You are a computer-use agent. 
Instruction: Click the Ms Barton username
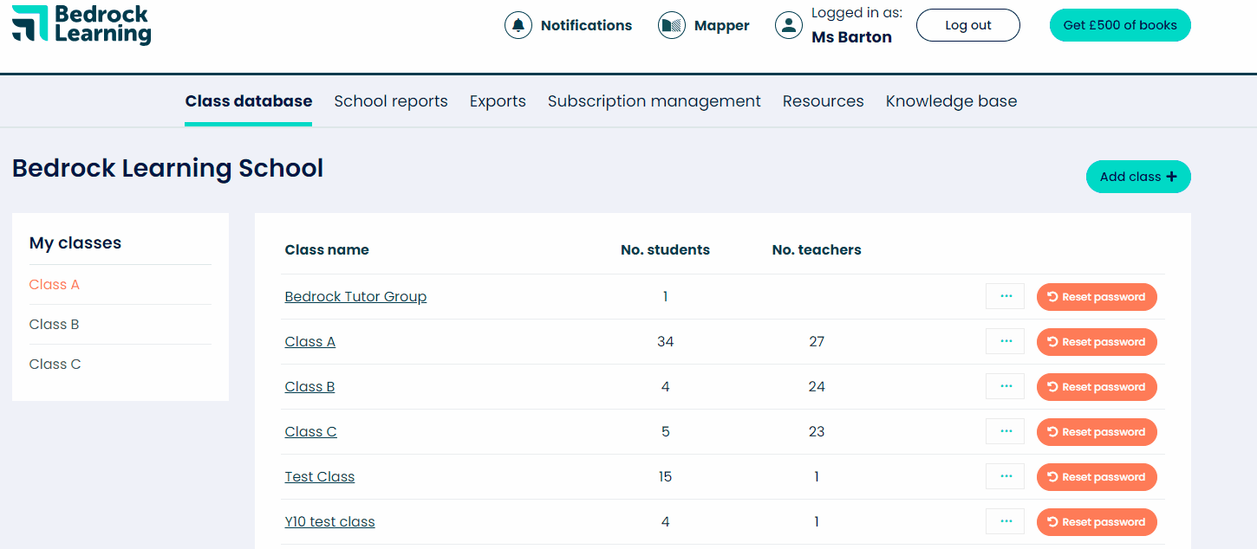click(x=851, y=37)
